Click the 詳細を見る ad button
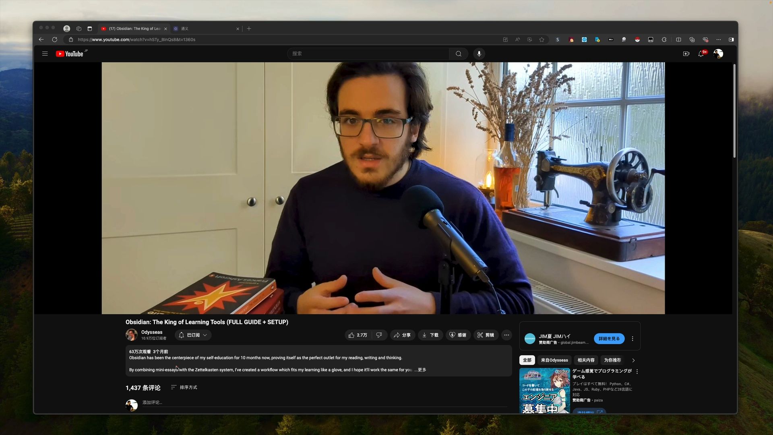The image size is (773, 435). (x=609, y=339)
